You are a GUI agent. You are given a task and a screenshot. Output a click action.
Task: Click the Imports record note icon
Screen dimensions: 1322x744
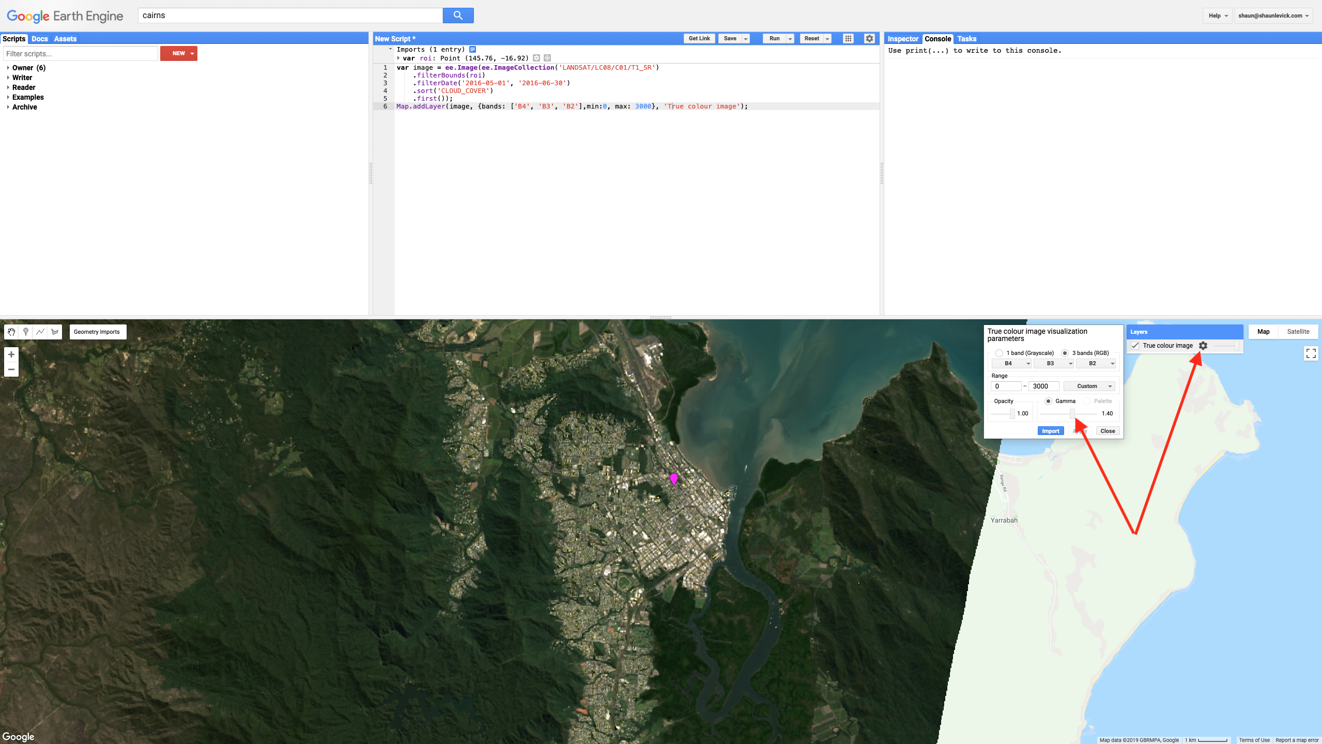click(x=472, y=50)
